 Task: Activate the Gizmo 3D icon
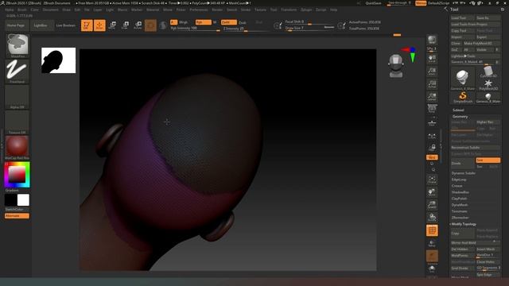click(150, 25)
